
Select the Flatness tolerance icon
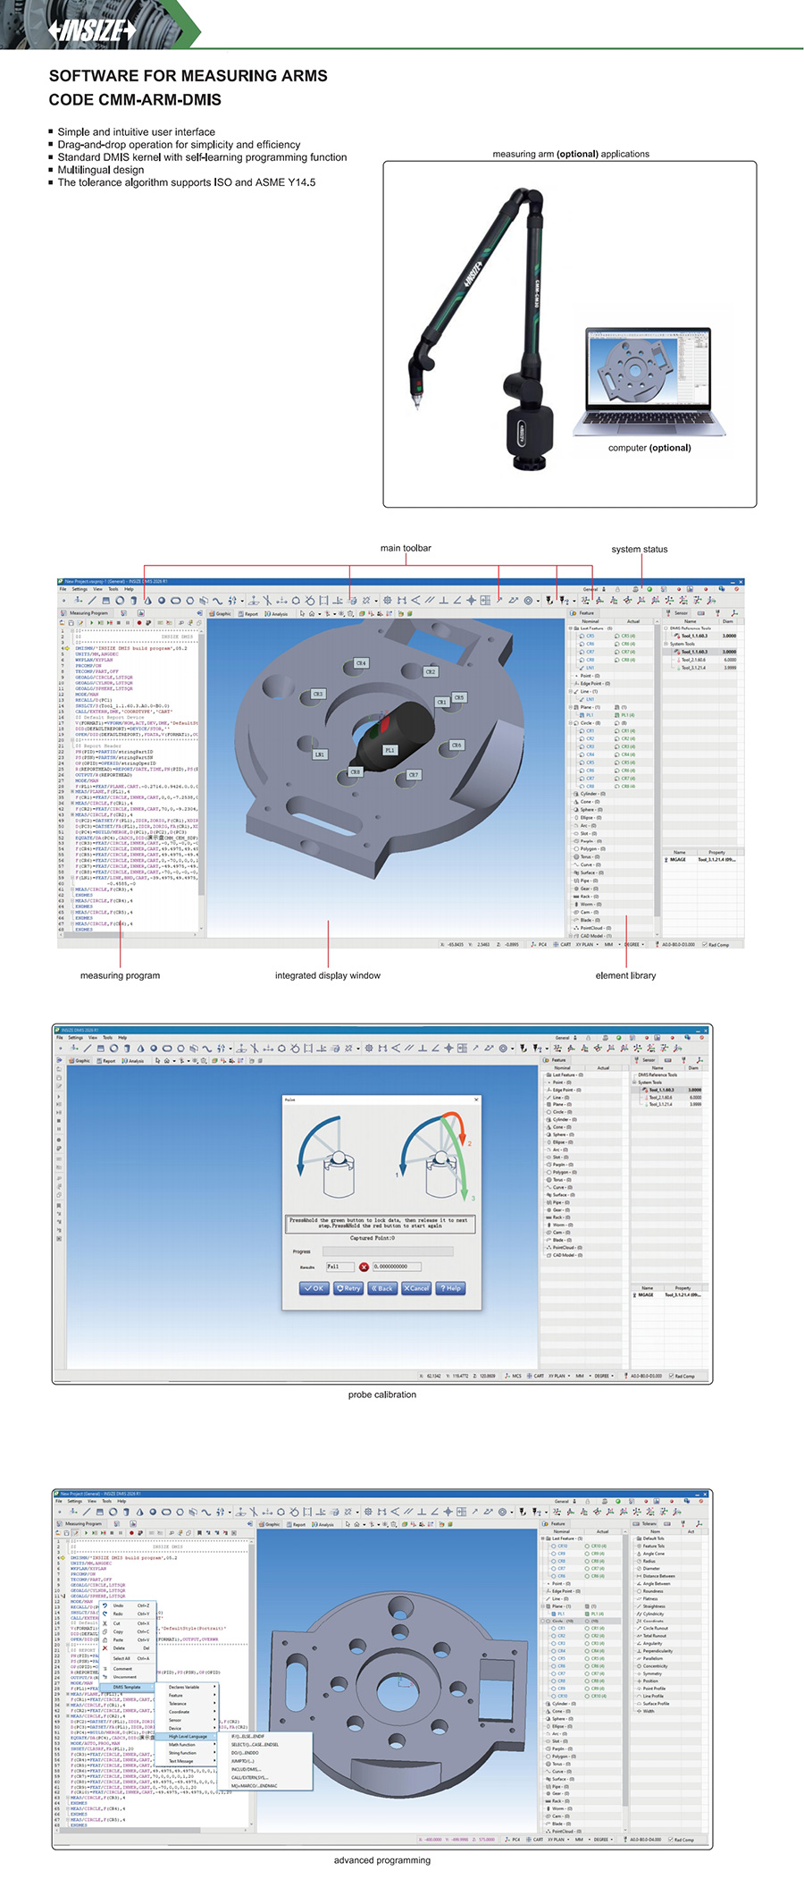pos(639,1598)
